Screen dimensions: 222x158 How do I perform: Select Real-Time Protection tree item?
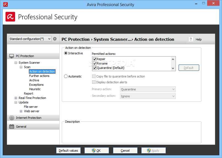pos(32,98)
